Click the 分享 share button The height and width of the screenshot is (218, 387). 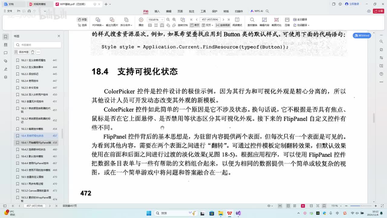point(379,11)
